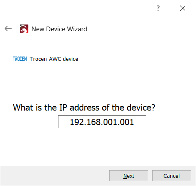Open help with the question mark
Viewport: 196px width, 186px height.
click(x=158, y=8)
